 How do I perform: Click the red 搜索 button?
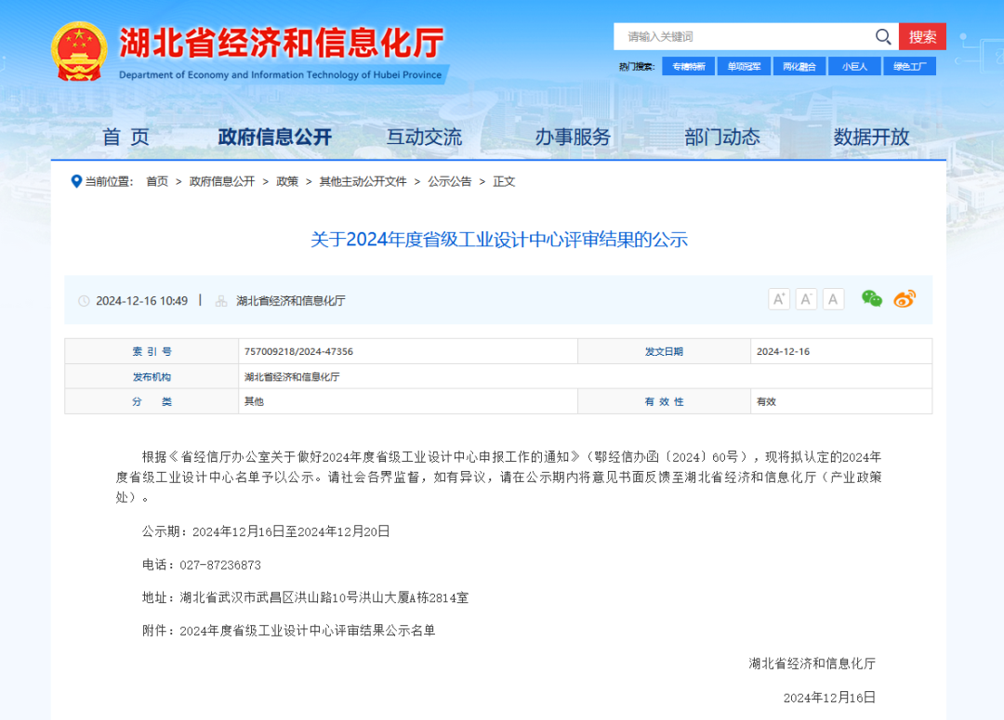[922, 36]
